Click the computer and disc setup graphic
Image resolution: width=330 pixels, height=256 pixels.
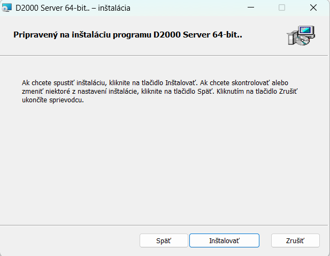click(301, 36)
